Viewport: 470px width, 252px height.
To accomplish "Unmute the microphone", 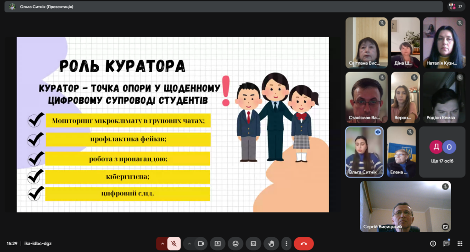I will point(174,243).
